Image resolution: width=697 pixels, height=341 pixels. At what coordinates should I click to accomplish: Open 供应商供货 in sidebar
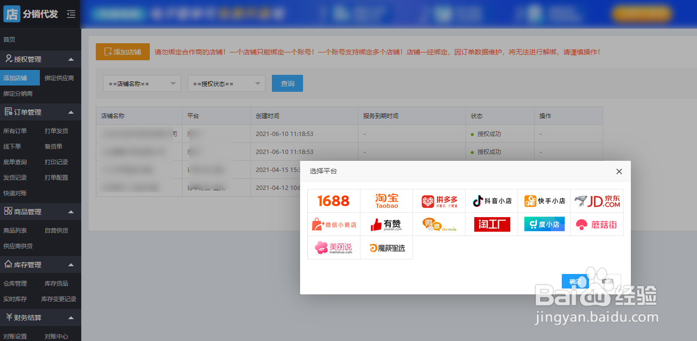pyautogui.click(x=18, y=246)
